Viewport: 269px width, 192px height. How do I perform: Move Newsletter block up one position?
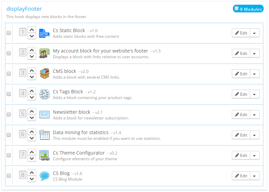[32, 111]
